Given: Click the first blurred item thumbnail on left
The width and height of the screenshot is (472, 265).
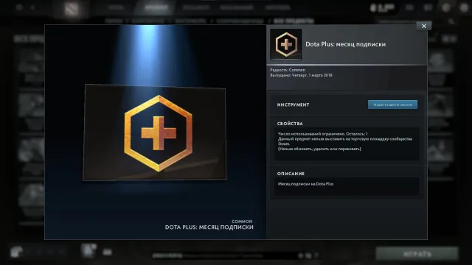Looking at the screenshot, I should point(31,66).
